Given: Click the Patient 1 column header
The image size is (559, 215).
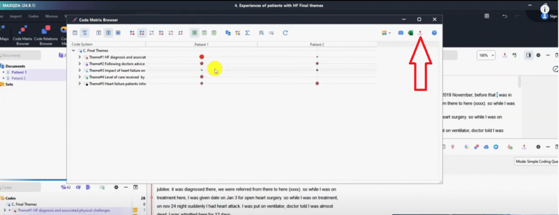Looking at the screenshot, I should coord(201,44).
